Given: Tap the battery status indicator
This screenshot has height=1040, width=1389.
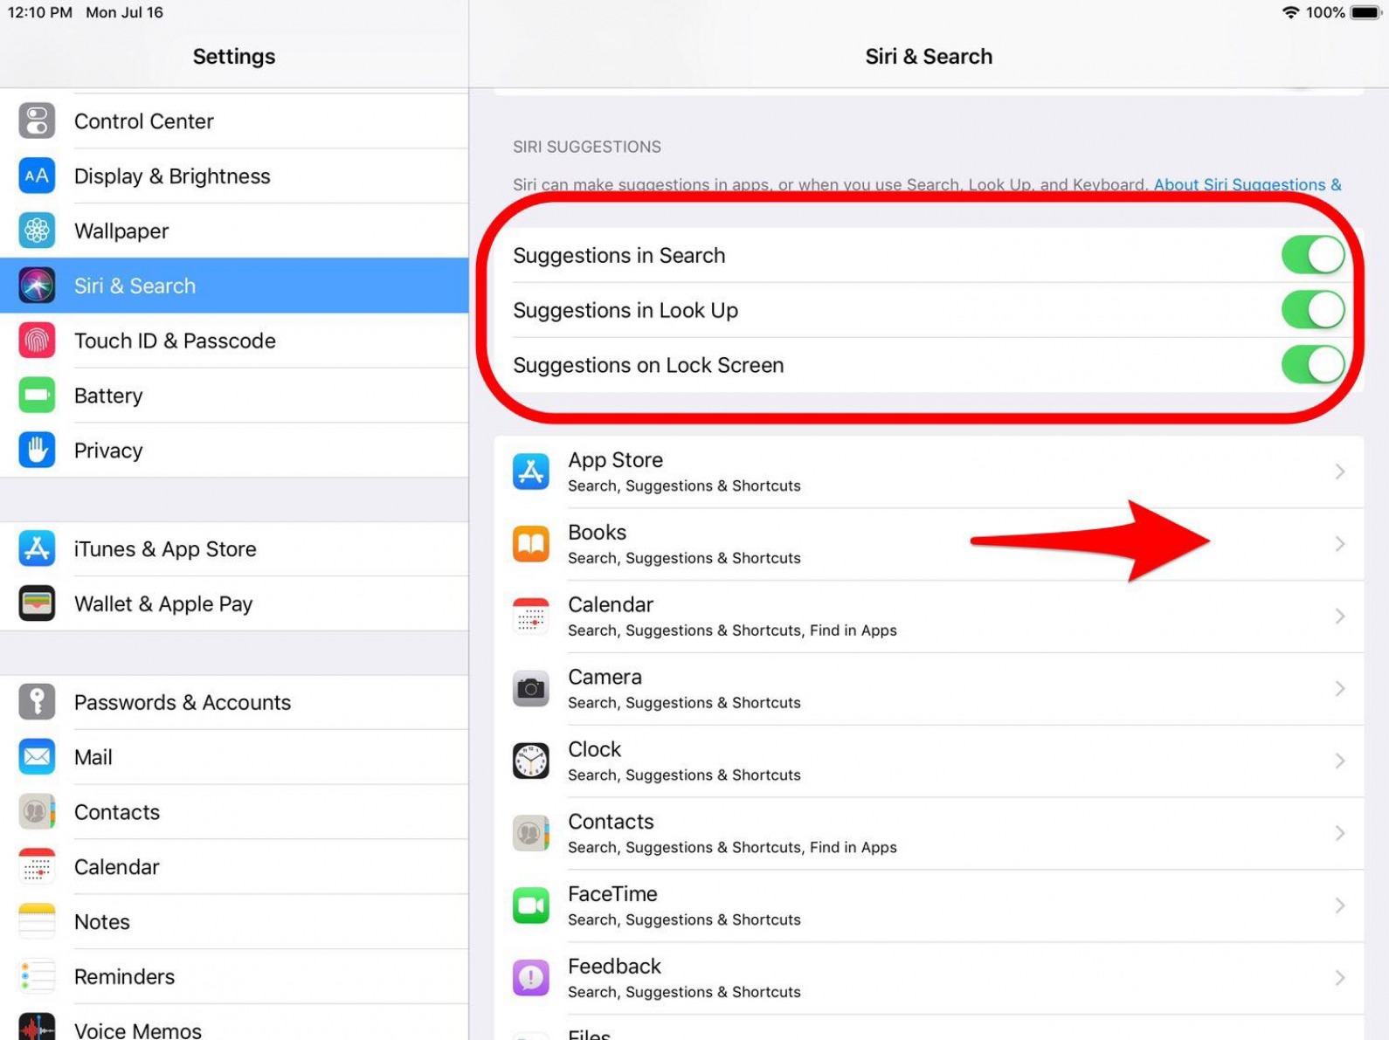Looking at the screenshot, I should point(1365,12).
